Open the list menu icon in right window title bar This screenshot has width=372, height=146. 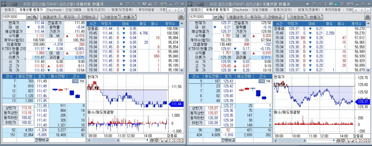click(x=342, y=4)
